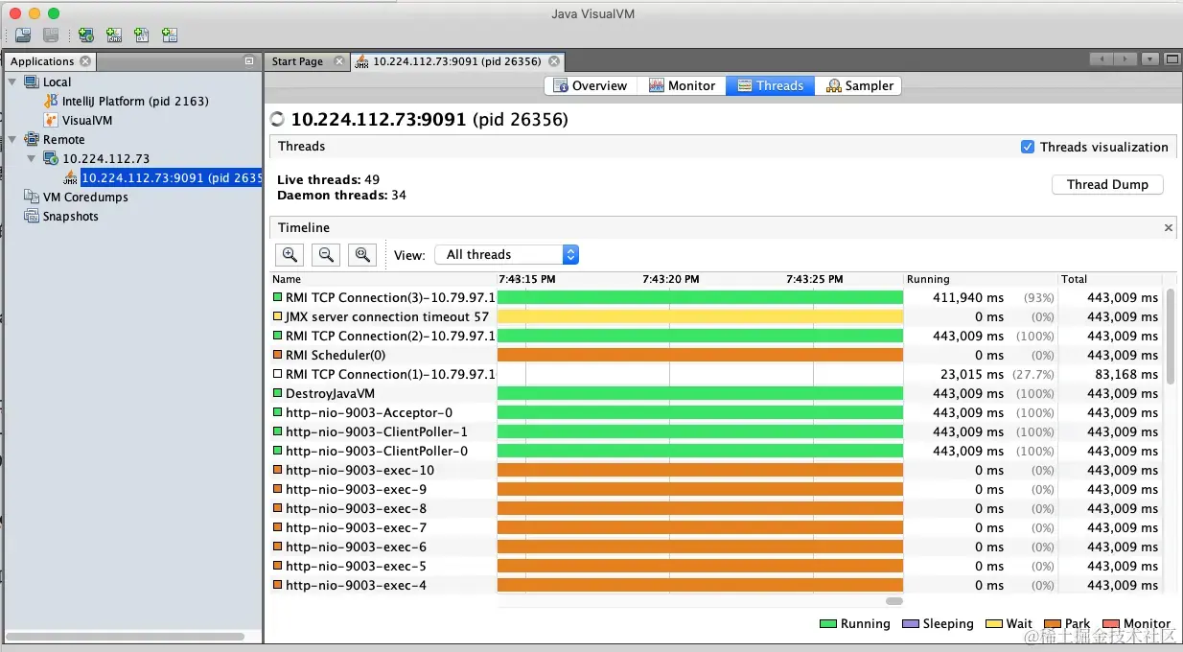Screen dimensions: 1183x652
Task: Zoom in the threads timeline
Action: tap(290, 254)
